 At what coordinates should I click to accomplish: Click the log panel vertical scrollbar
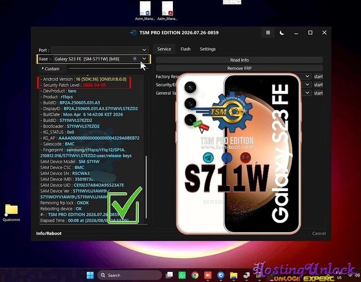(146, 187)
